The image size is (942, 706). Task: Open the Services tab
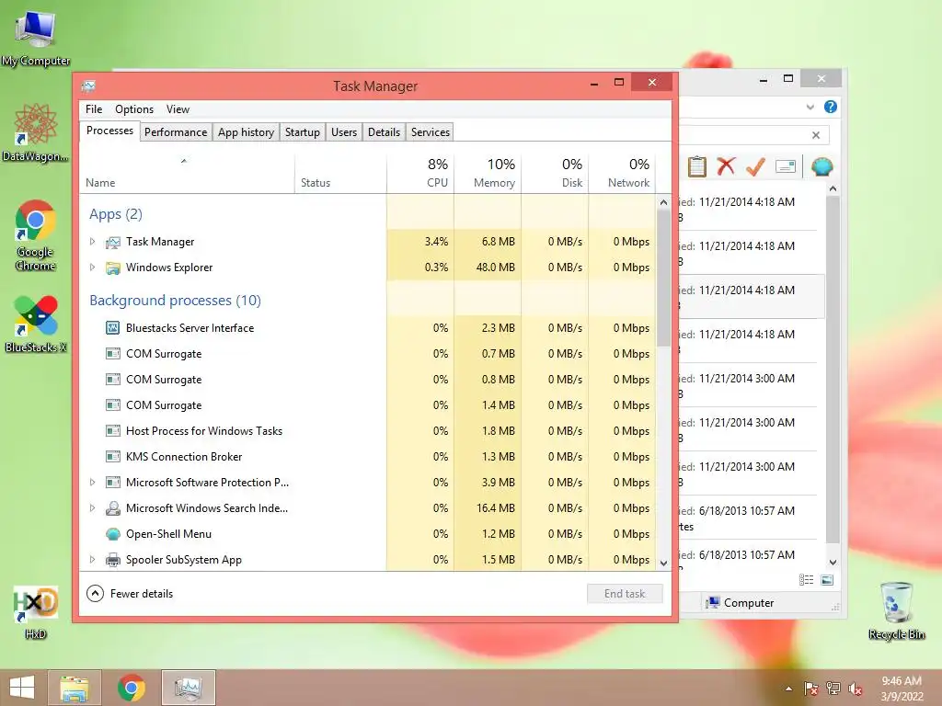(431, 132)
